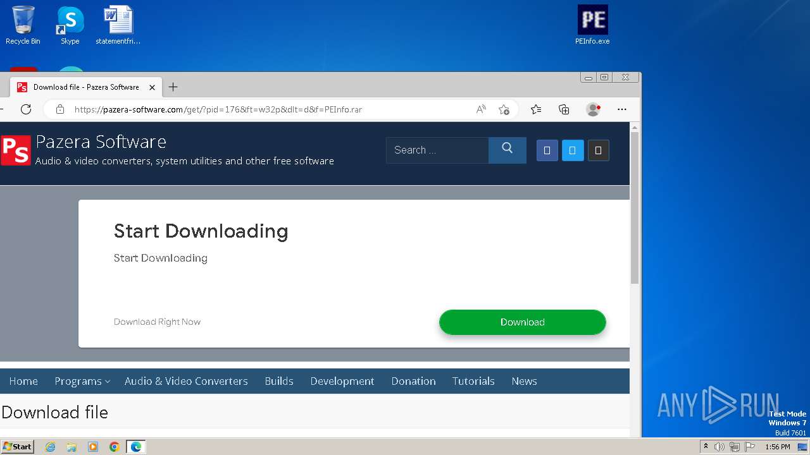Viewport: 810px width, 455px height.
Task: Click the taskbar clock 1:56 PM
Action: (x=778, y=447)
